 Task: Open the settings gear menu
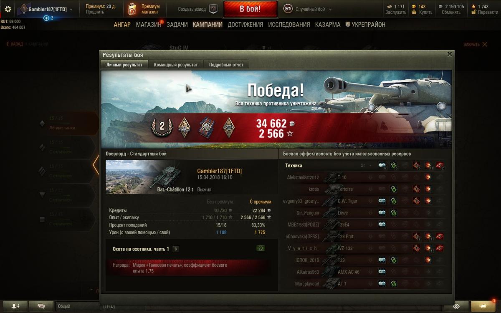(x=8, y=9)
